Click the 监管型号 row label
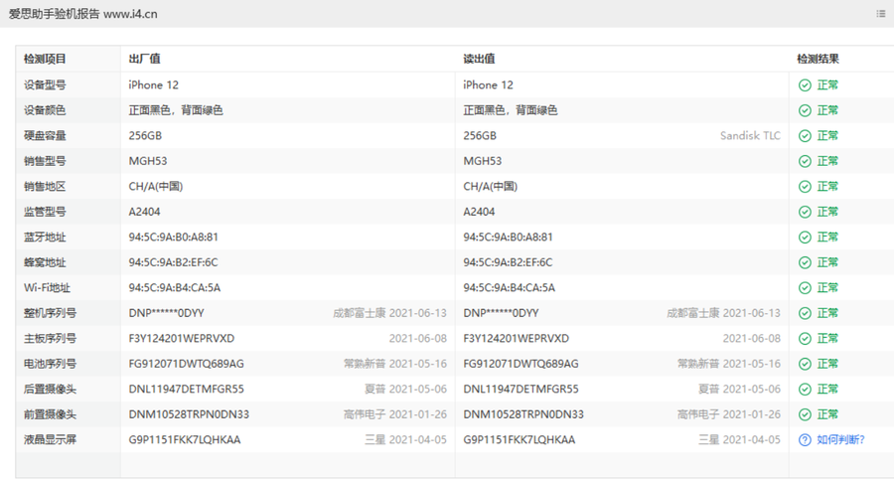The height and width of the screenshot is (481, 894). pyautogui.click(x=45, y=212)
